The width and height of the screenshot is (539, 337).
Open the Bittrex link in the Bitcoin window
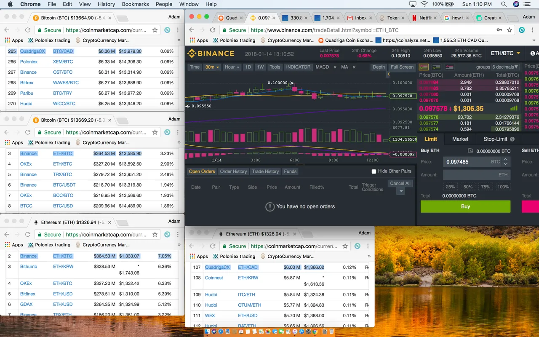click(27, 83)
